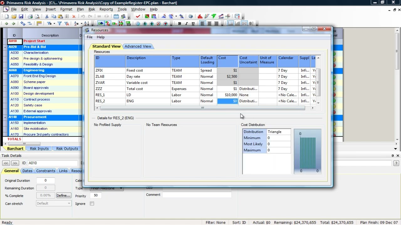The image size is (401, 225).
Task: Toggle Bold formatting
Action: pos(180,23)
